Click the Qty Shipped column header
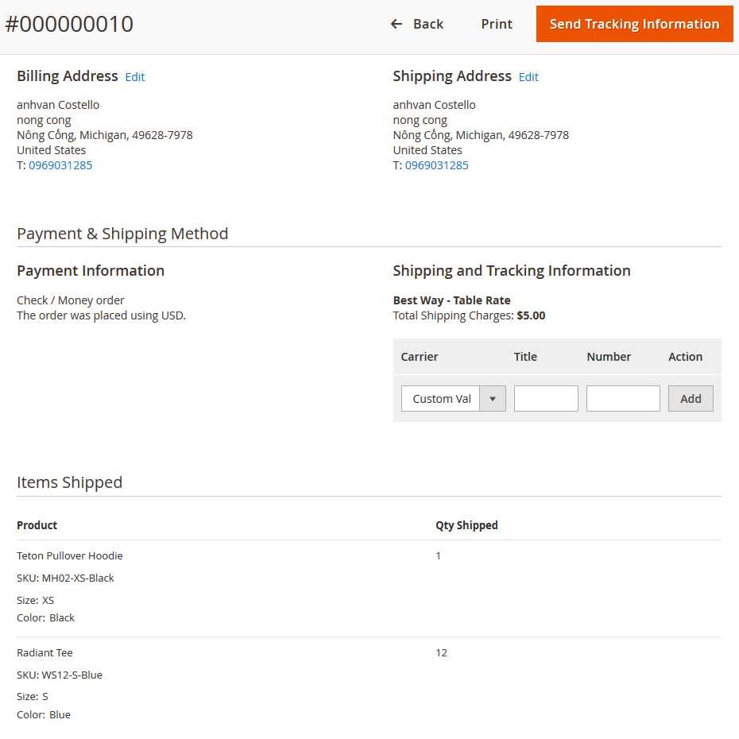 [466, 525]
